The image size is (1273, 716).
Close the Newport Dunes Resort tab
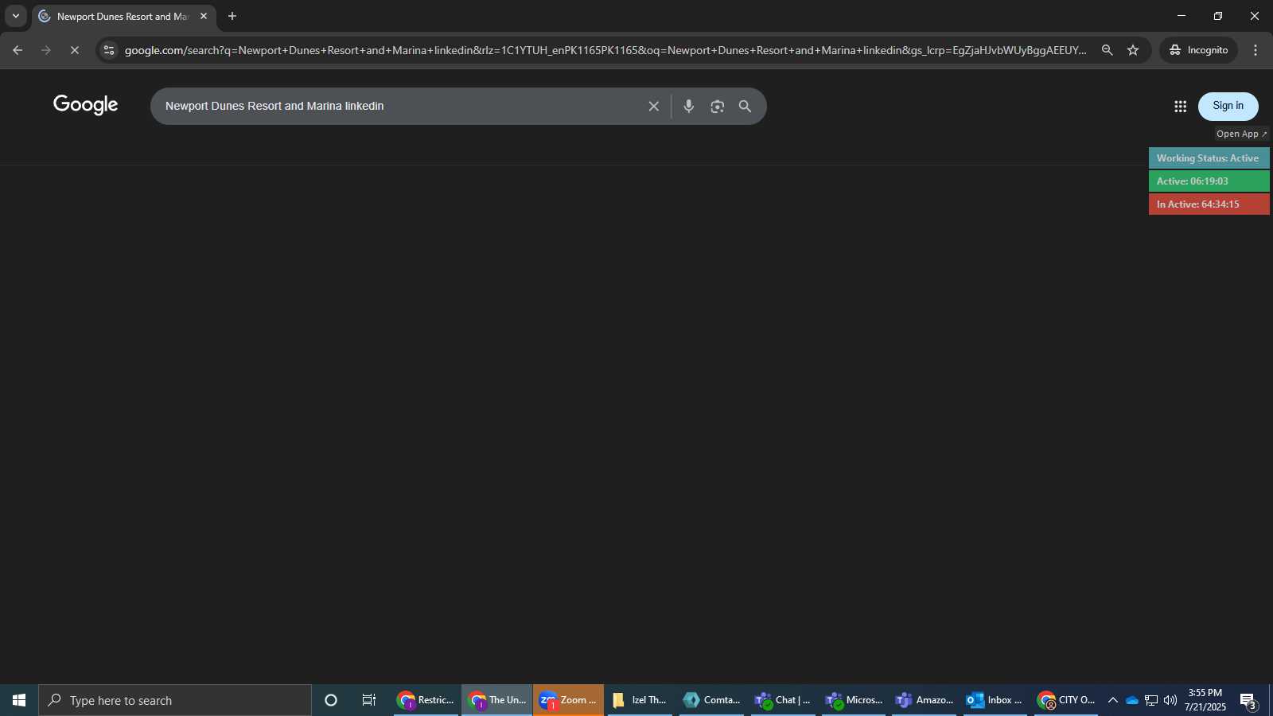click(x=204, y=16)
